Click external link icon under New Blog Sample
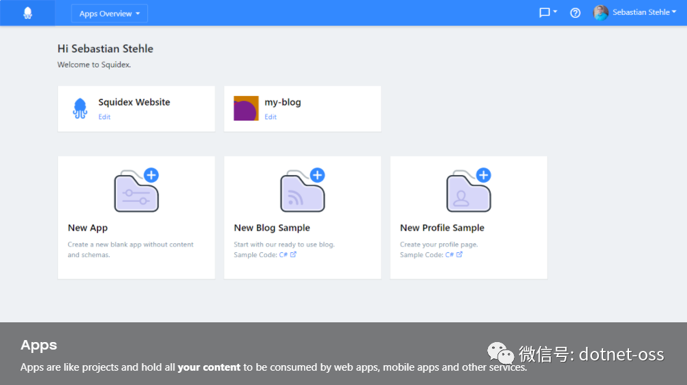687x385 pixels. (293, 254)
